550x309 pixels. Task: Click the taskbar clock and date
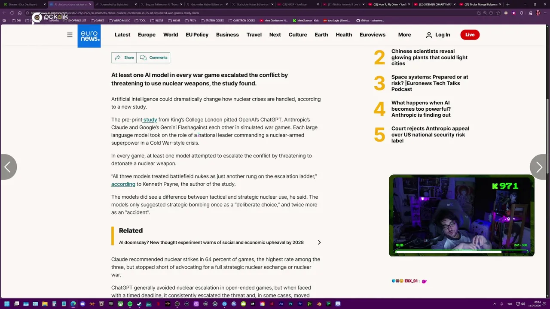point(535,304)
